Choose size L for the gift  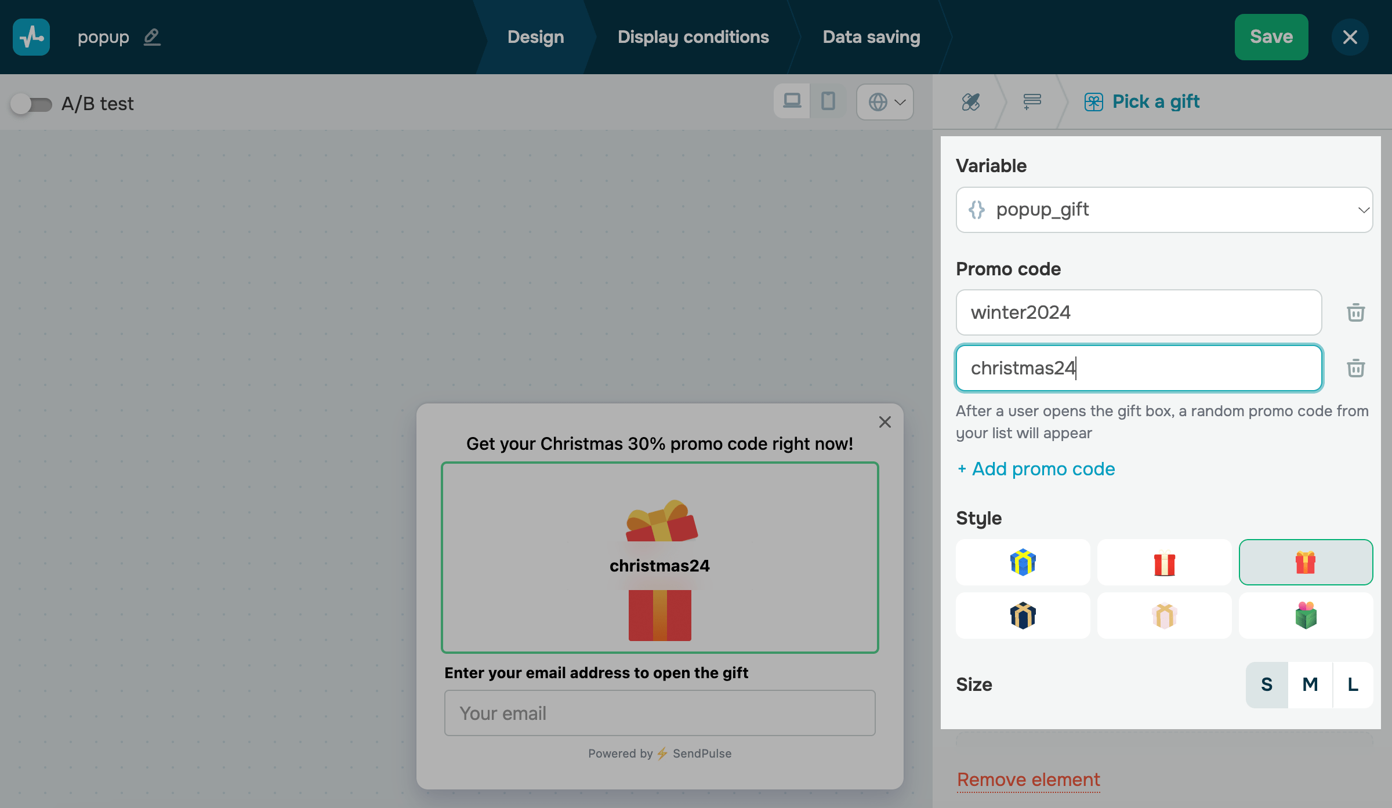pos(1353,685)
